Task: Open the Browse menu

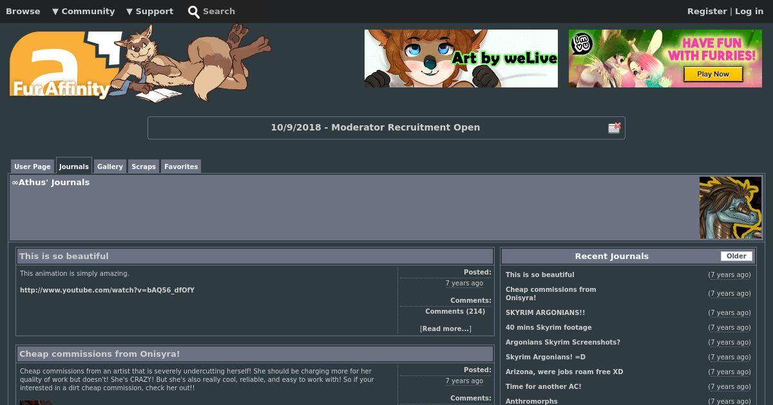Action: pos(23,12)
